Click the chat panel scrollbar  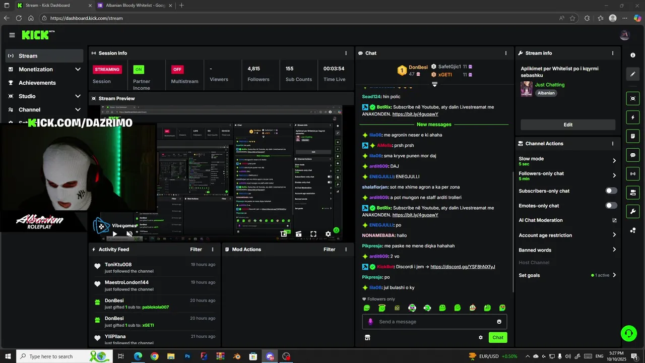pyautogui.click(x=512, y=231)
